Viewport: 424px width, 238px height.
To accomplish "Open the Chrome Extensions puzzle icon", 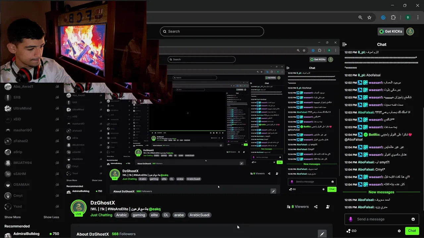I will click(394, 18).
